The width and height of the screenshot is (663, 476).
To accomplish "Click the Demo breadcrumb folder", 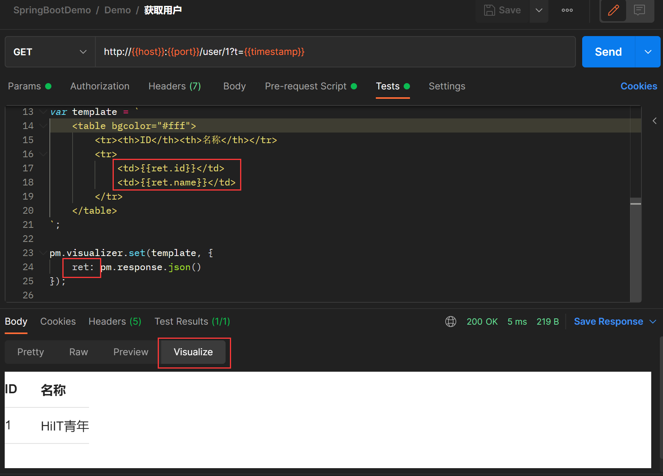I will point(118,10).
